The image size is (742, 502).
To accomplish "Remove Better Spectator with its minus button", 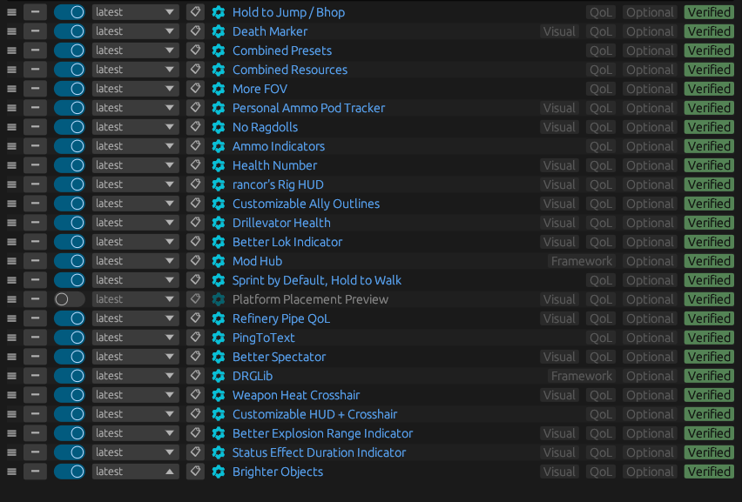I will 35,357.
